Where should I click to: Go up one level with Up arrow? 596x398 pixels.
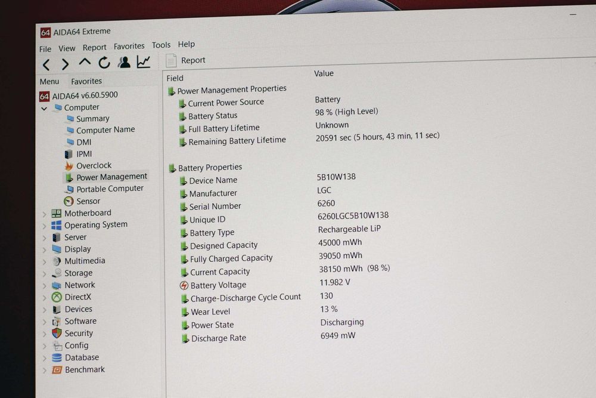tap(85, 62)
